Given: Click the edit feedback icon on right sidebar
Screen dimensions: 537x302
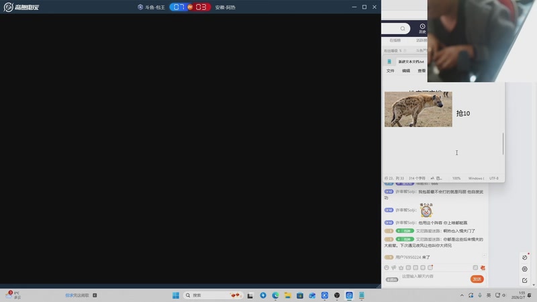Looking at the screenshot, I should 525,281.
